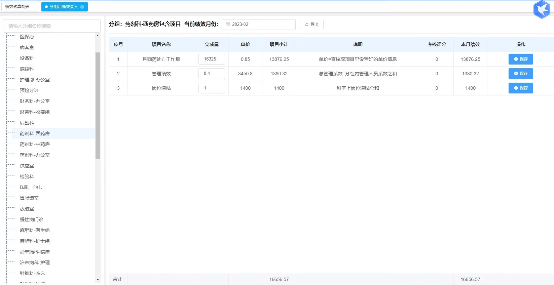Select 预检分诊 in the group tree
554x285 pixels.
[29, 90]
